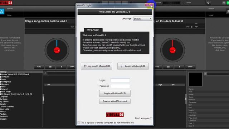Viewport: 229px width, 129px height.
Task: Select Cloud Lists in browser tree
Action: point(4,109)
